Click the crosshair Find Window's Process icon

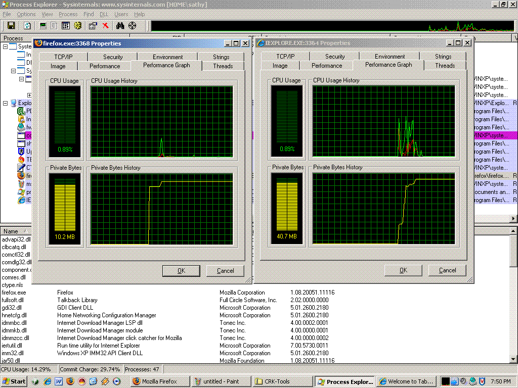pyautogui.click(x=132, y=26)
